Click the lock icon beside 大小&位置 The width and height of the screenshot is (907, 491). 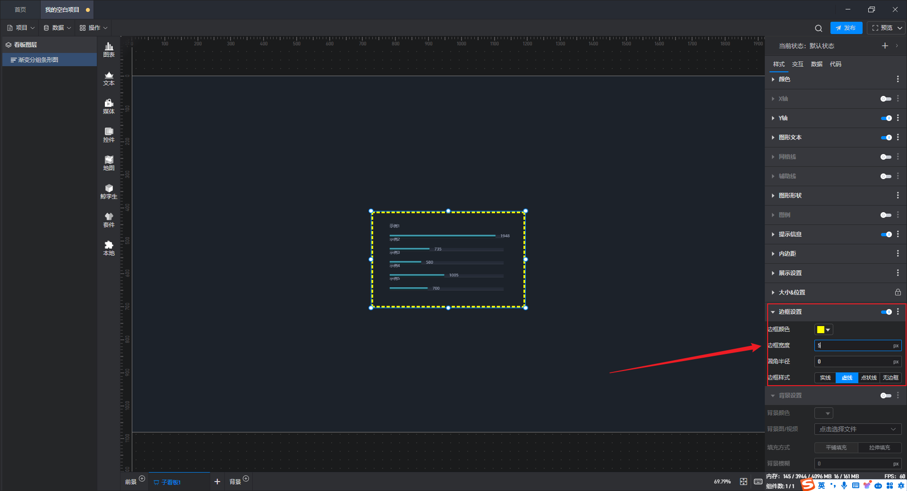[898, 292]
